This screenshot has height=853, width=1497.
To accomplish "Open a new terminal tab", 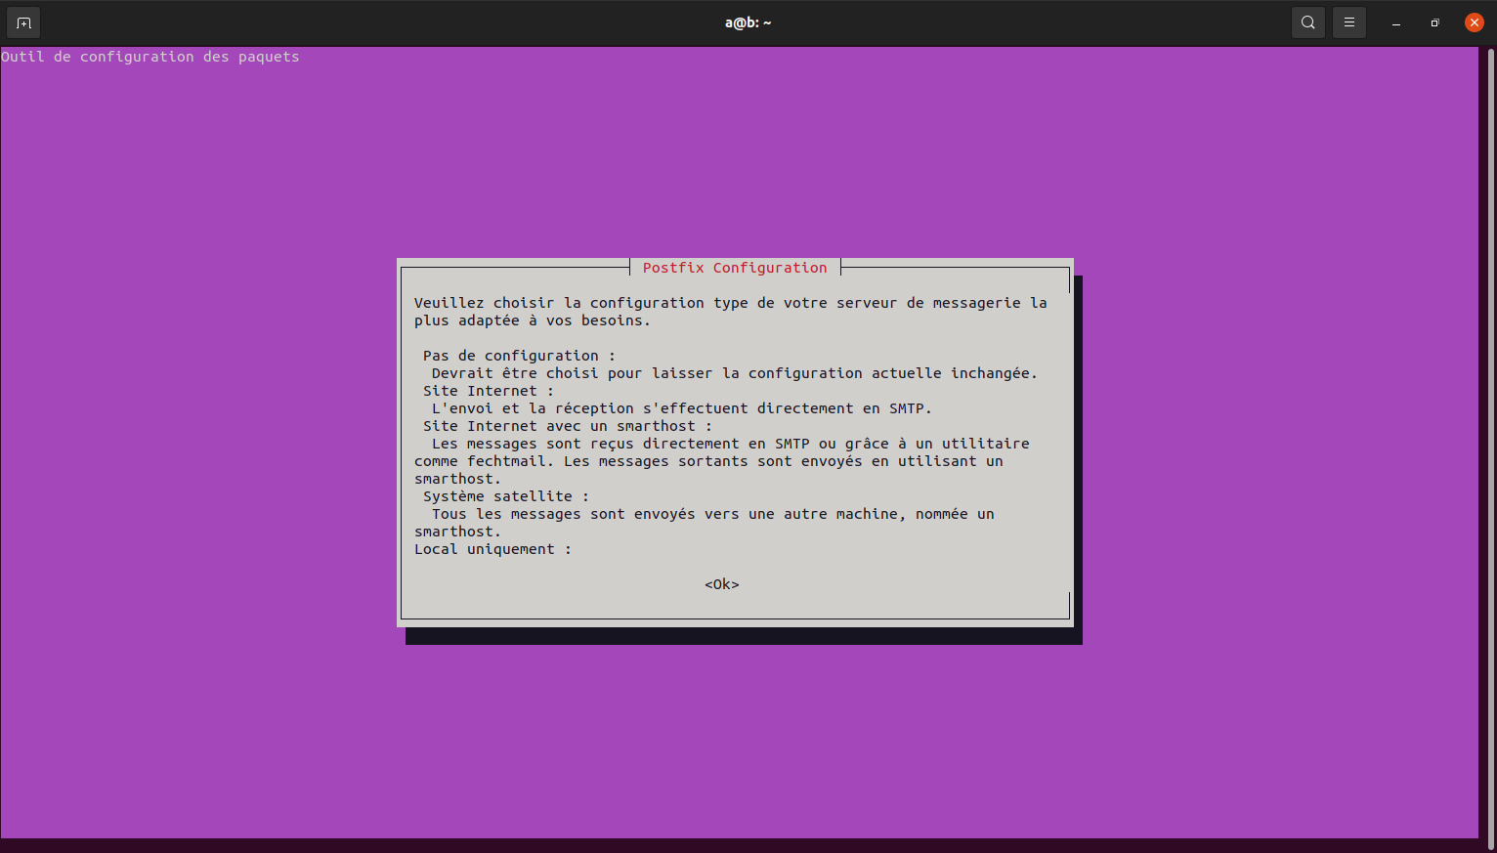I will (x=23, y=22).
